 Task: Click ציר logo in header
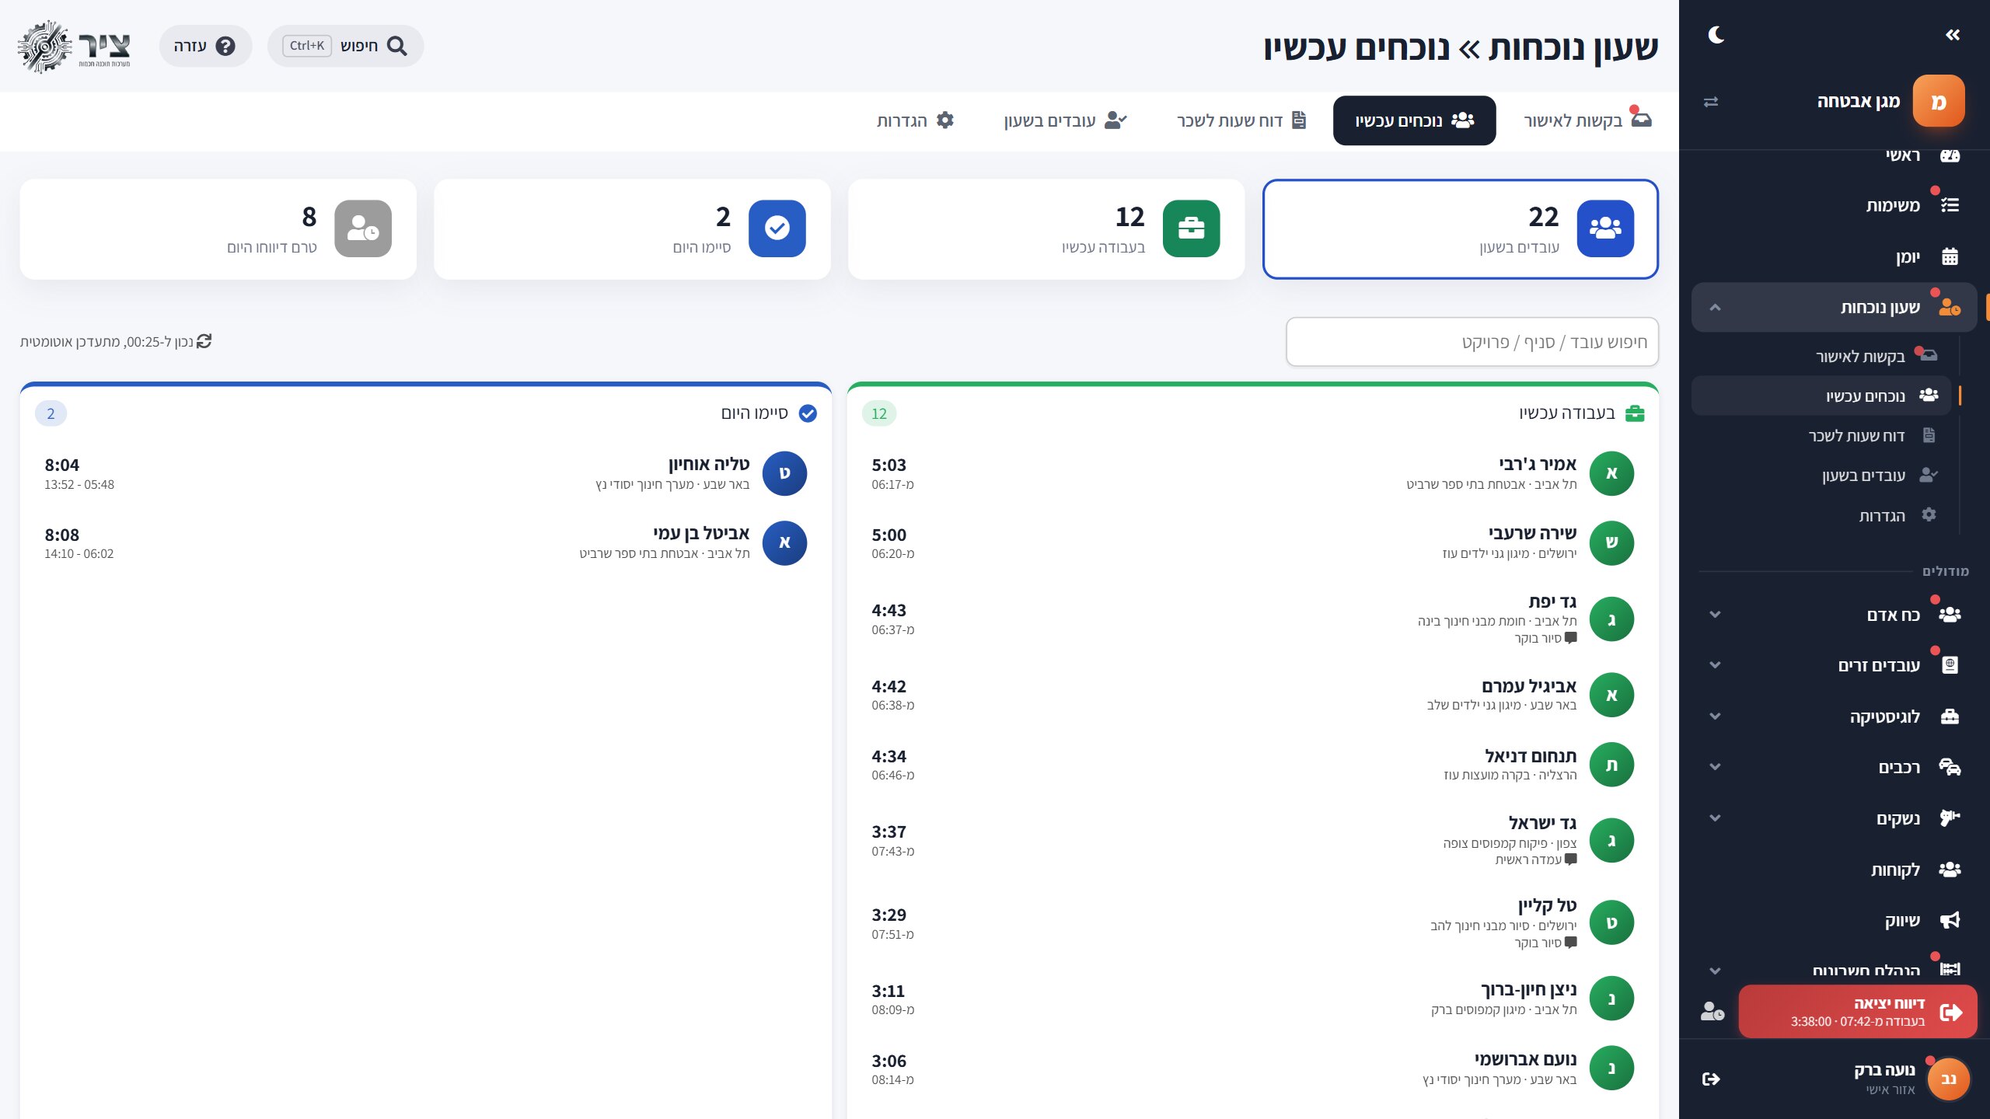[75, 47]
